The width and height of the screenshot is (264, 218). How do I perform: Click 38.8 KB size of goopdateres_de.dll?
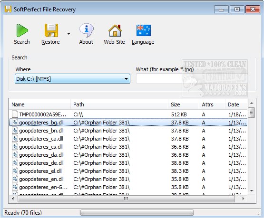pyautogui.click(x=180, y=163)
